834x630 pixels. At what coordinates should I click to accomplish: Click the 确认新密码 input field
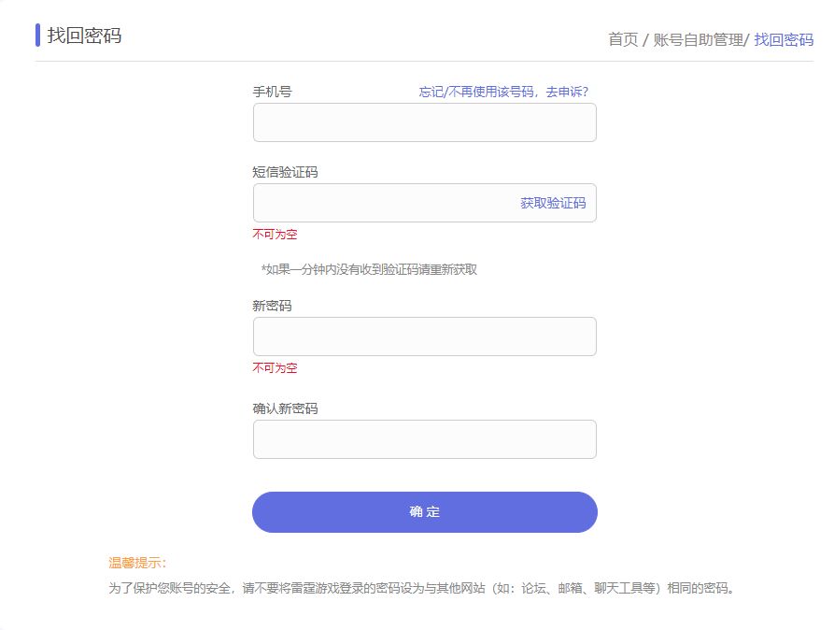point(424,438)
